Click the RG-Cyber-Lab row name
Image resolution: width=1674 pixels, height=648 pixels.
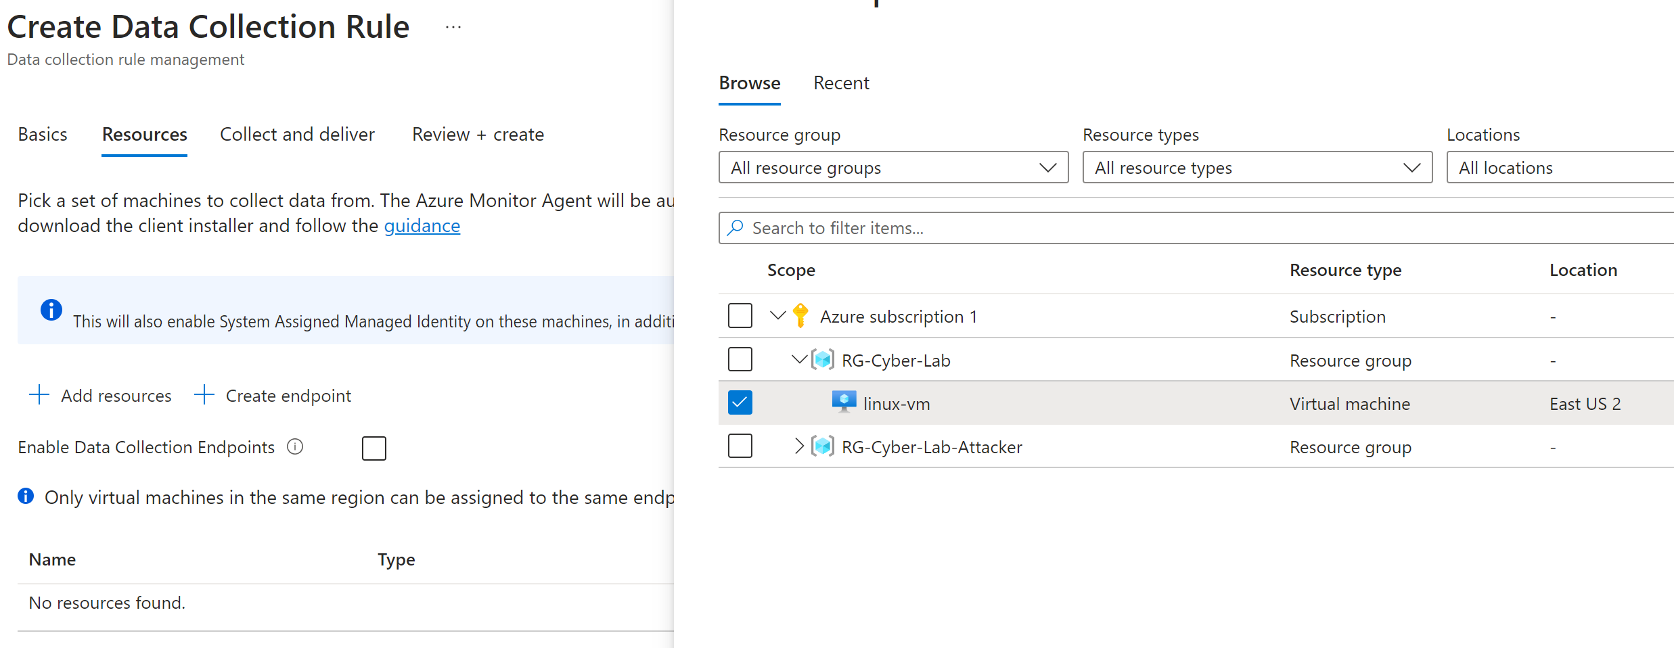click(x=896, y=361)
